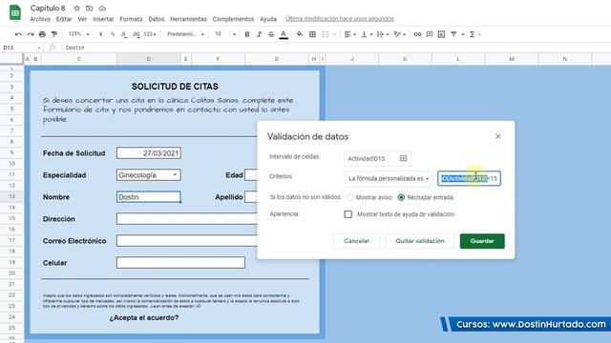611x343 pixels.
Task: Open the Herramientas menu
Action: (x=189, y=19)
